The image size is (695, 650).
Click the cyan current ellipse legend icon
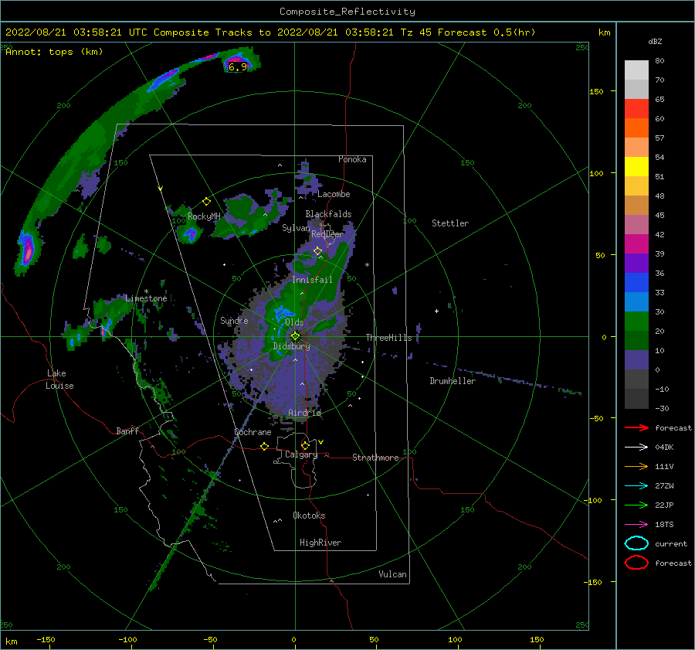pyautogui.click(x=636, y=543)
